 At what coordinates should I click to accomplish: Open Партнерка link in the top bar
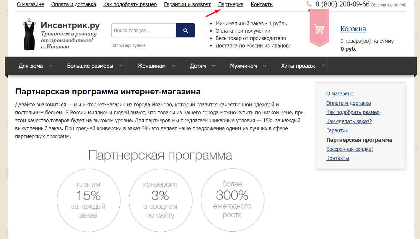[231, 4]
